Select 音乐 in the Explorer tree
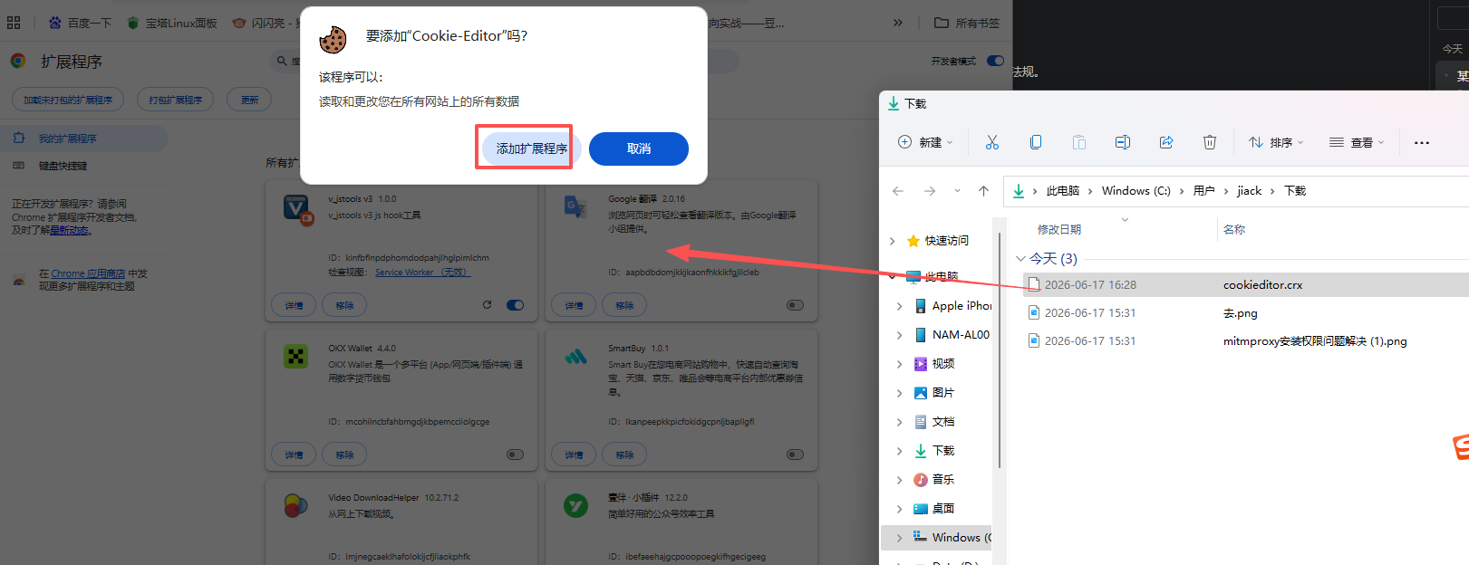1469x565 pixels. point(942,479)
